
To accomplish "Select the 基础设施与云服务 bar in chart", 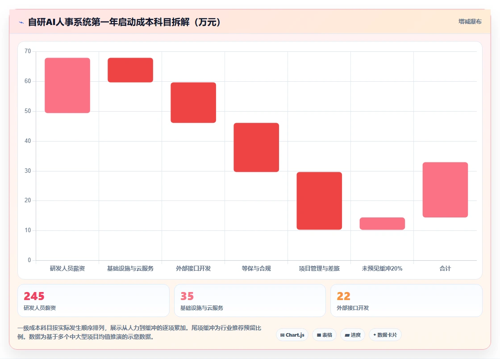I will click(x=130, y=70).
